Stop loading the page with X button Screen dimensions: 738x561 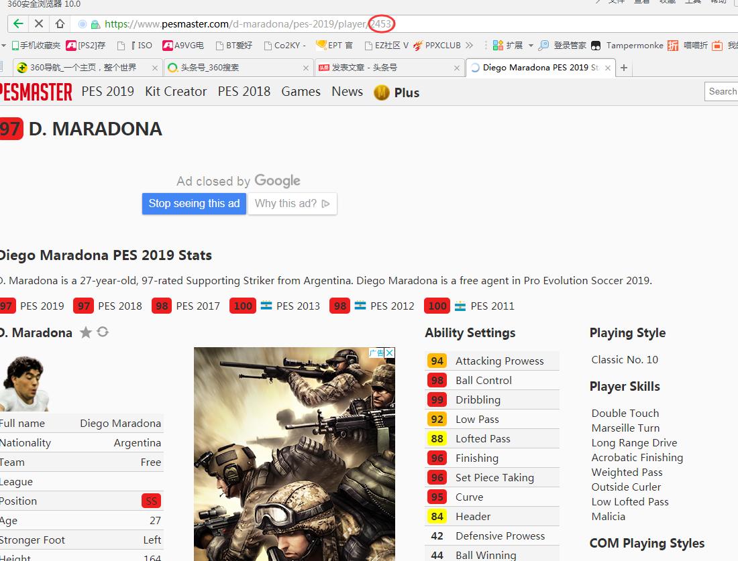point(39,24)
